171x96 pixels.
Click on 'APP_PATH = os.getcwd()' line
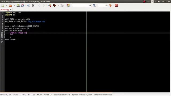tap(18, 19)
